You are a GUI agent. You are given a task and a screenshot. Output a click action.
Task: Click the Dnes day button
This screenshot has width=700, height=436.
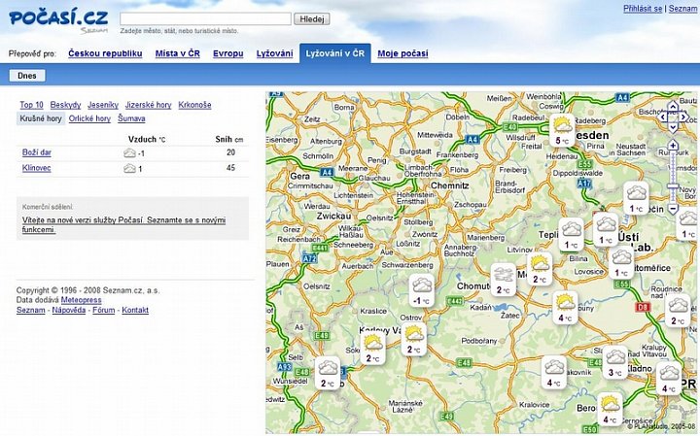coord(27,76)
